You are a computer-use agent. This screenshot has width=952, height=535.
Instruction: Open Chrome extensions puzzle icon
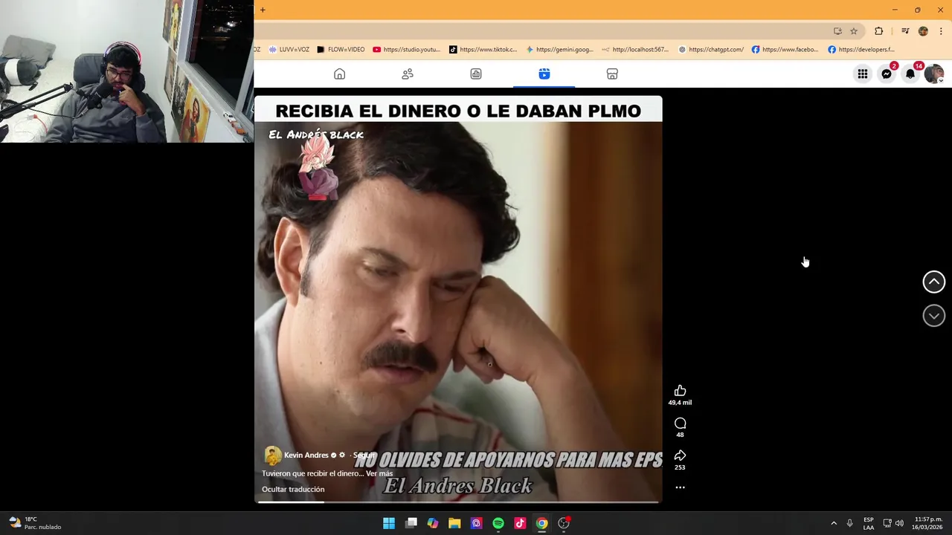(879, 31)
